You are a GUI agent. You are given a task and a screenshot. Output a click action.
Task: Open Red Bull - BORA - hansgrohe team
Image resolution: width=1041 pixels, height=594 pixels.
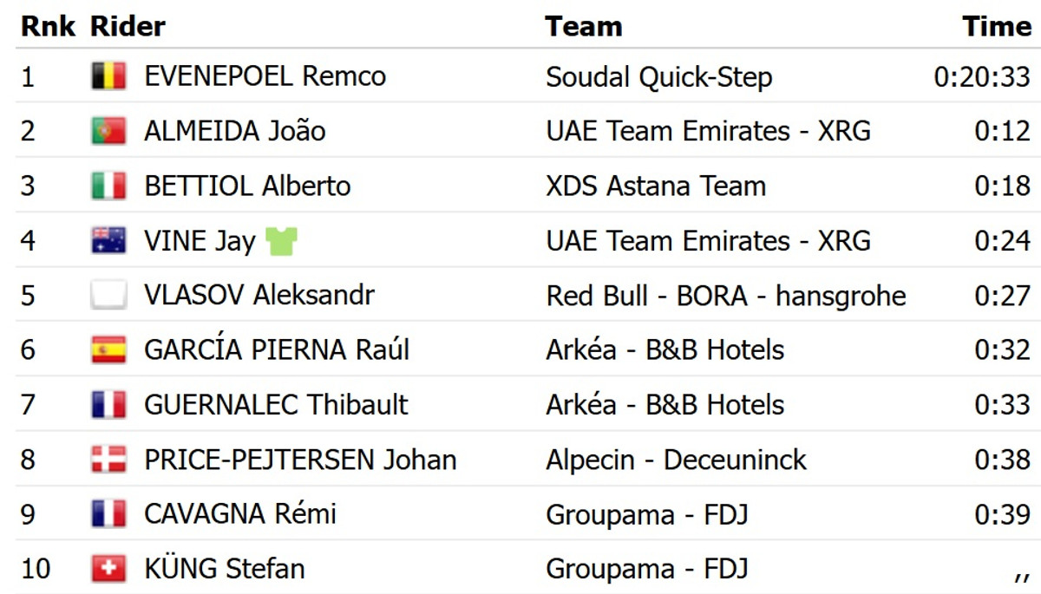[x=725, y=296]
